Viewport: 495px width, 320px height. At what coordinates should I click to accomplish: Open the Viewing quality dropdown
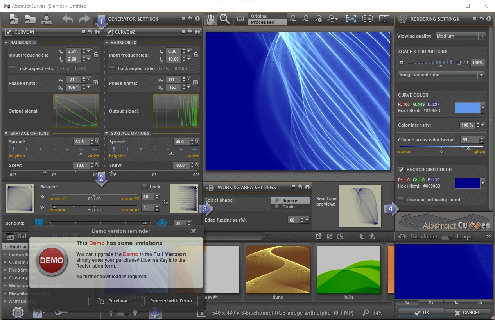tap(460, 36)
